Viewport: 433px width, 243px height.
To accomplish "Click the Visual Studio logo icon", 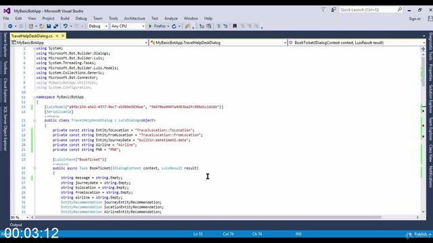I will pyautogui.click(x=7, y=11).
